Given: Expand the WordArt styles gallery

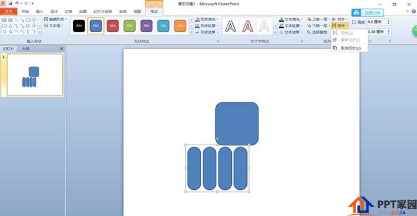Looking at the screenshot, I should [275, 32].
